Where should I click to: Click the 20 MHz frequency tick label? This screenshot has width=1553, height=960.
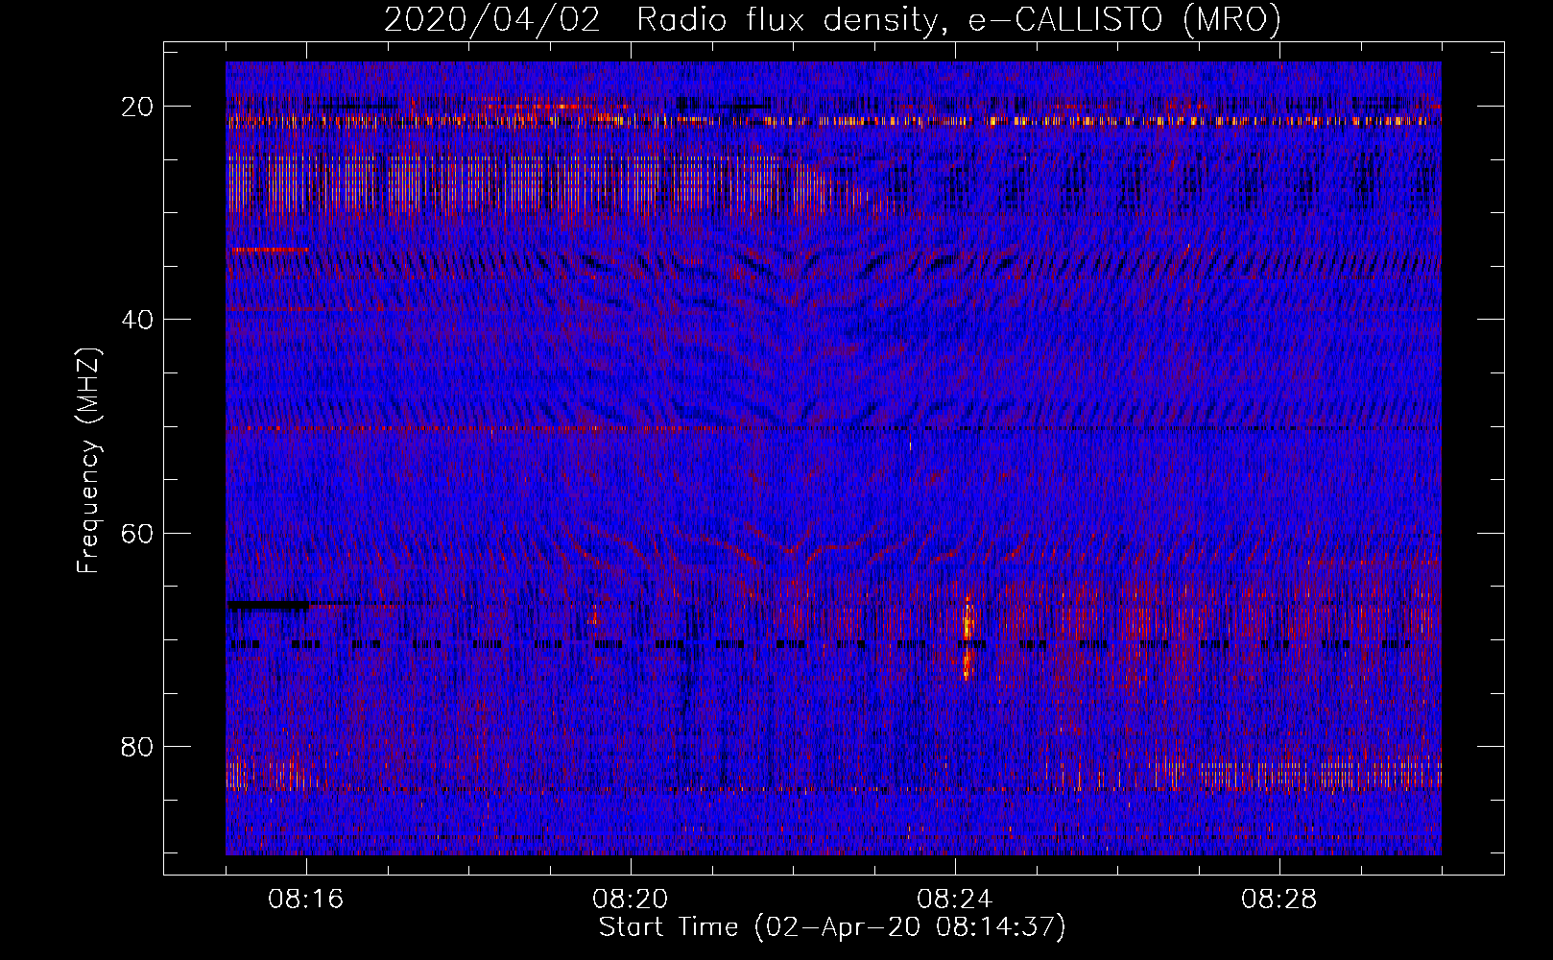137,107
